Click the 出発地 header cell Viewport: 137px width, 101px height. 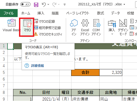pyautogui.click(x=111, y=92)
